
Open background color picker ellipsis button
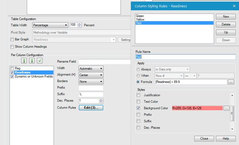coord(226,108)
